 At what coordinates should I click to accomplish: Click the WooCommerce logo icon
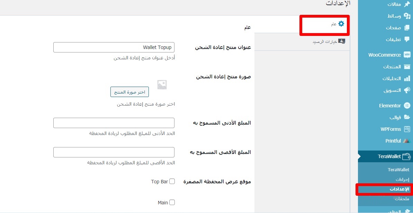pyautogui.click(x=407, y=55)
